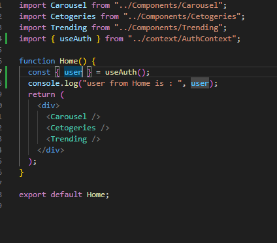
Task: Click Home in the export default line
Action: click(96, 195)
